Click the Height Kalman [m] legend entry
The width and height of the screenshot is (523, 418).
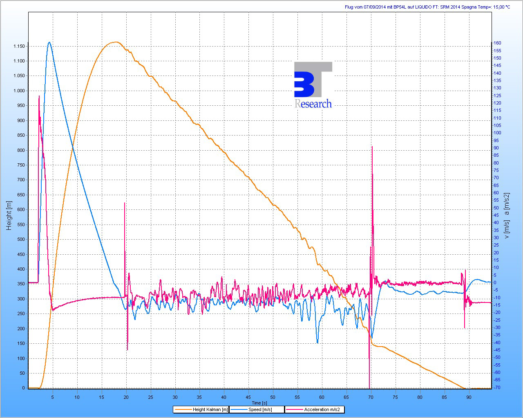[201, 409]
